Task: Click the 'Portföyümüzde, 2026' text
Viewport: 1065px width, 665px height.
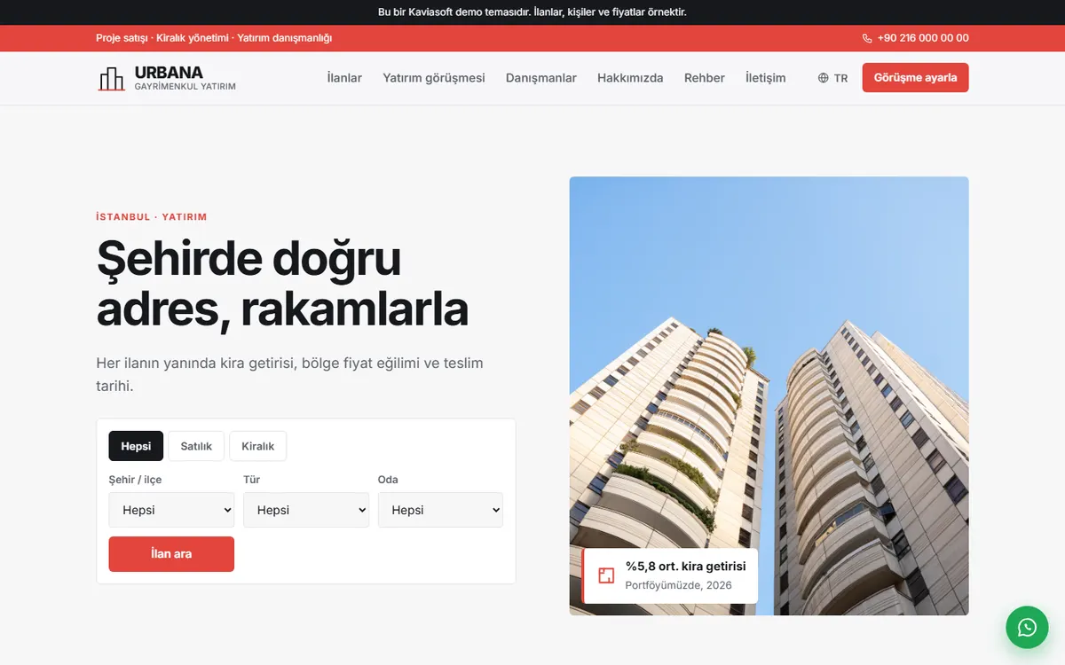Action: point(678,585)
